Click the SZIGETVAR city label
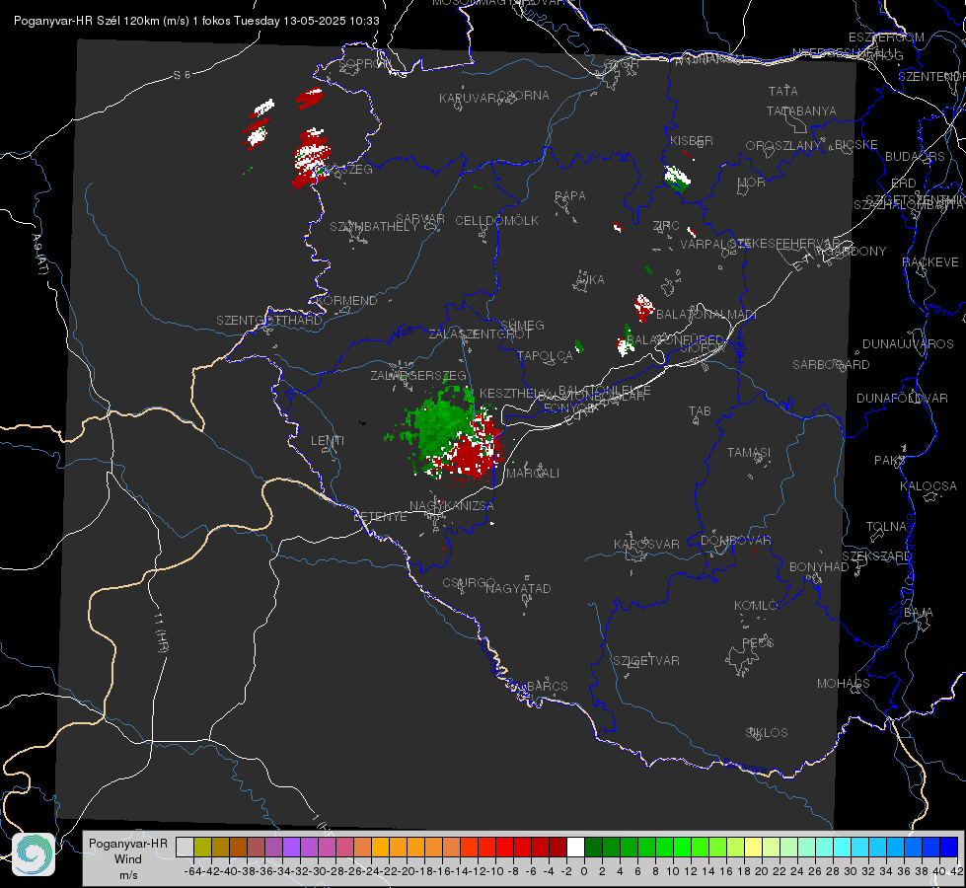This screenshot has width=966, height=888. tap(646, 661)
